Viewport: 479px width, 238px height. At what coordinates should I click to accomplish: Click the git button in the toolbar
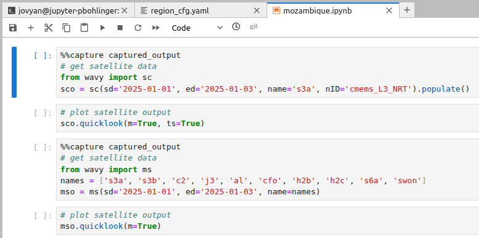[254, 26]
